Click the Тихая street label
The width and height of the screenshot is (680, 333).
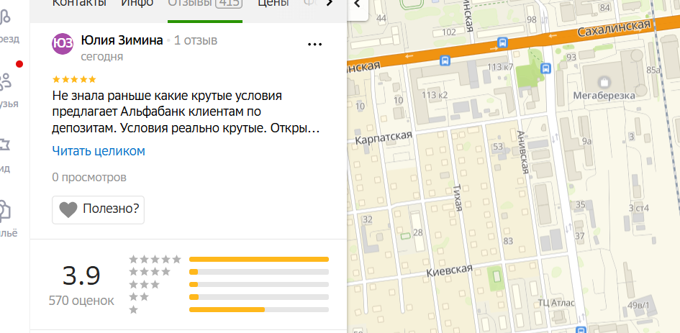pyautogui.click(x=457, y=197)
